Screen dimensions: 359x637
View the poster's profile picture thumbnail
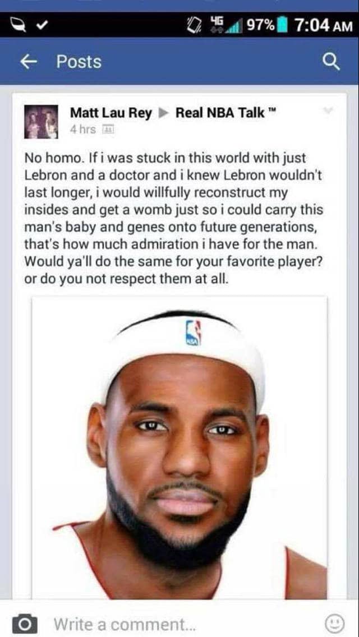click(41, 122)
